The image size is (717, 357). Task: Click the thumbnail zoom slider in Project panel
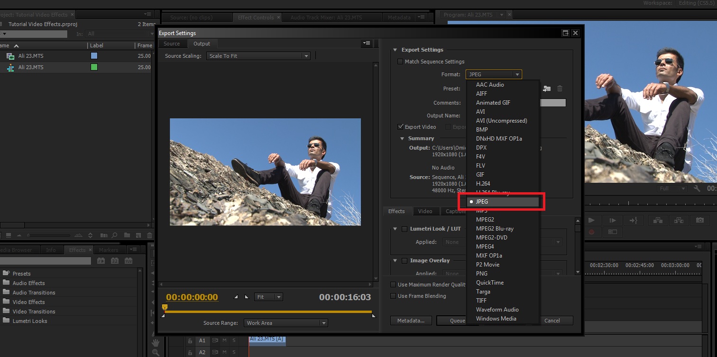coord(48,235)
